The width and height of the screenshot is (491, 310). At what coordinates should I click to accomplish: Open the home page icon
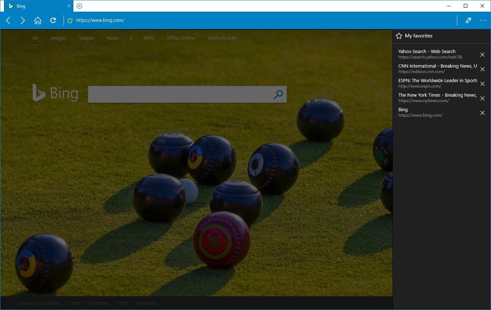(x=38, y=20)
